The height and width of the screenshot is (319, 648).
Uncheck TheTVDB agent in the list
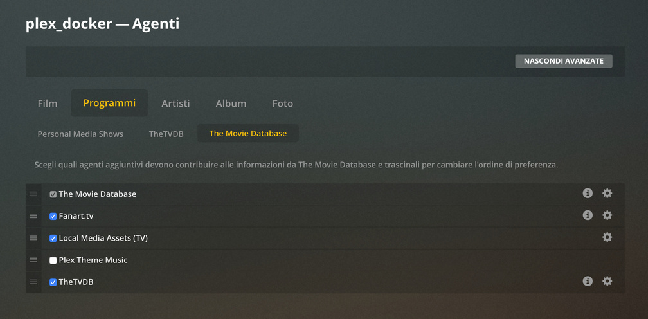click(53, 282)
